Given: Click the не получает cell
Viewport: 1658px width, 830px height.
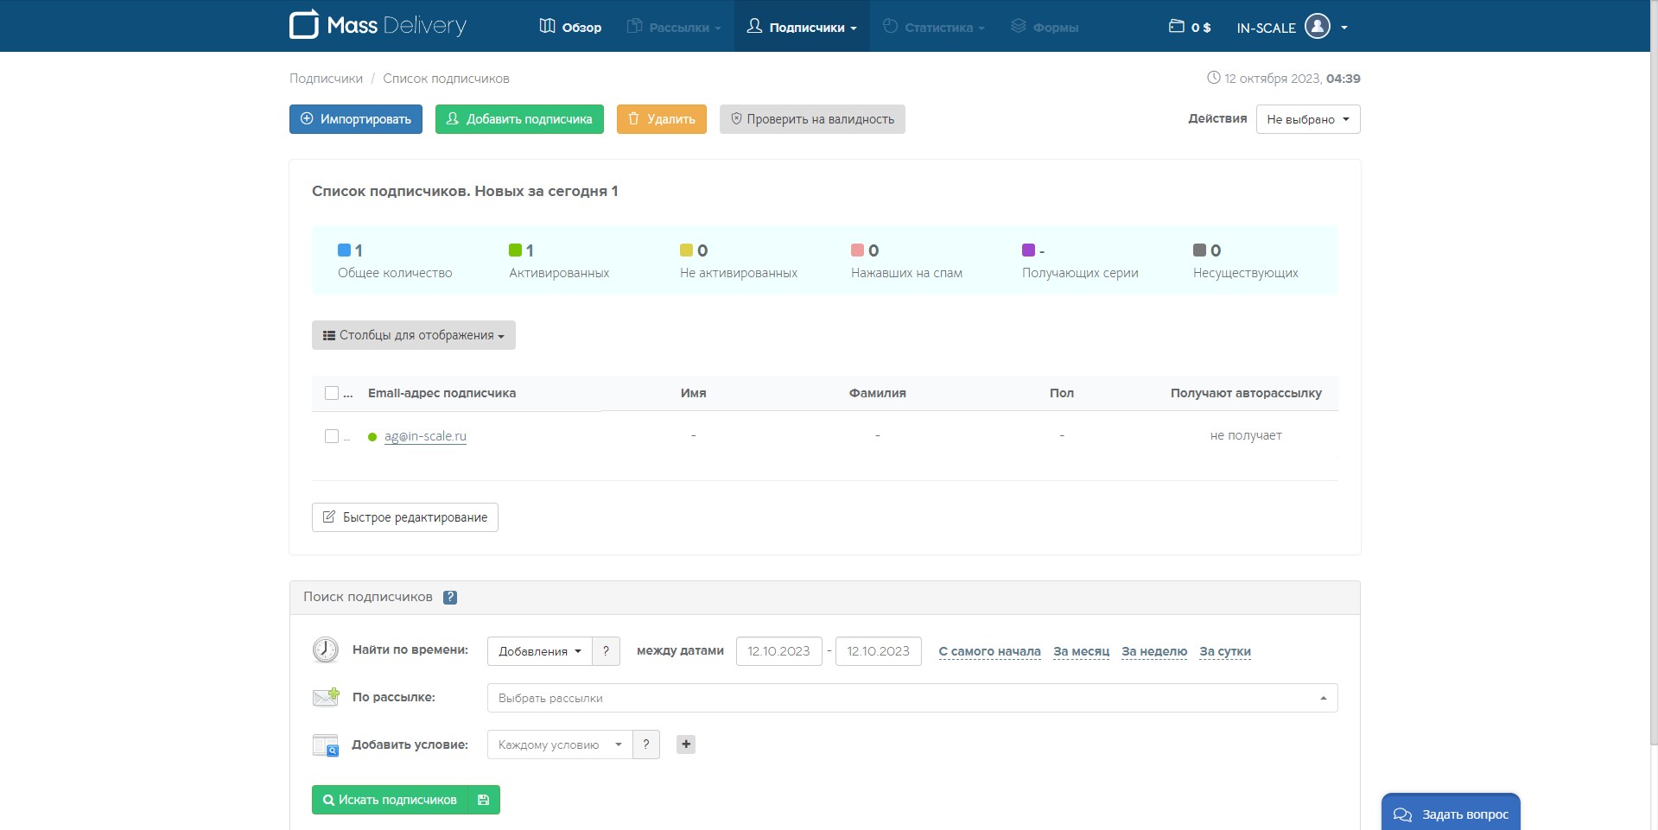Looking at the screenshot, I should (x=1246, y=435).
